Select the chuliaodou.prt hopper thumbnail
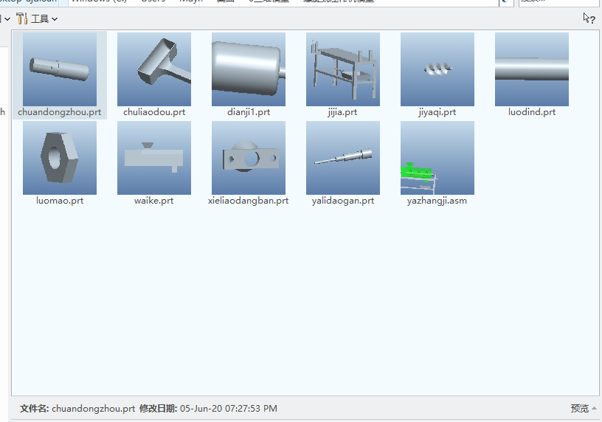This screenshot has width=602, height=422. (x=154, y=69)
